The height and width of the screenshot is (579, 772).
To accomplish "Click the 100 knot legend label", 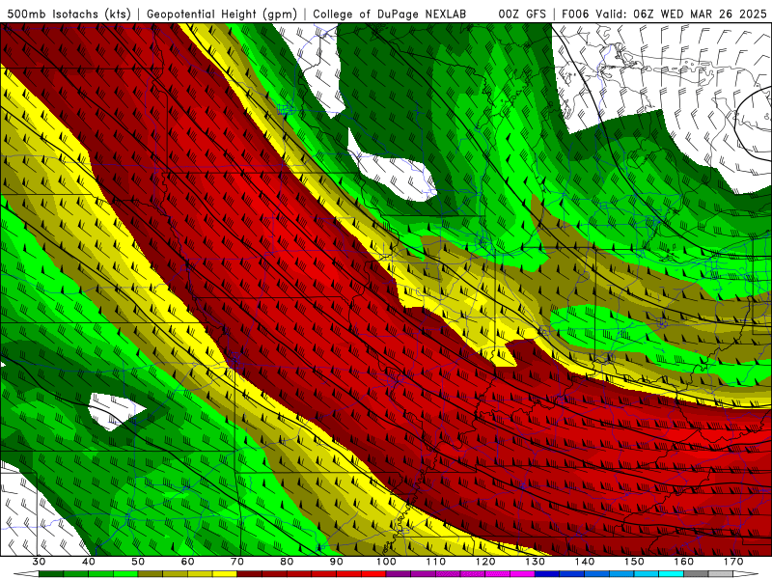I will click(x=386, y=562).
